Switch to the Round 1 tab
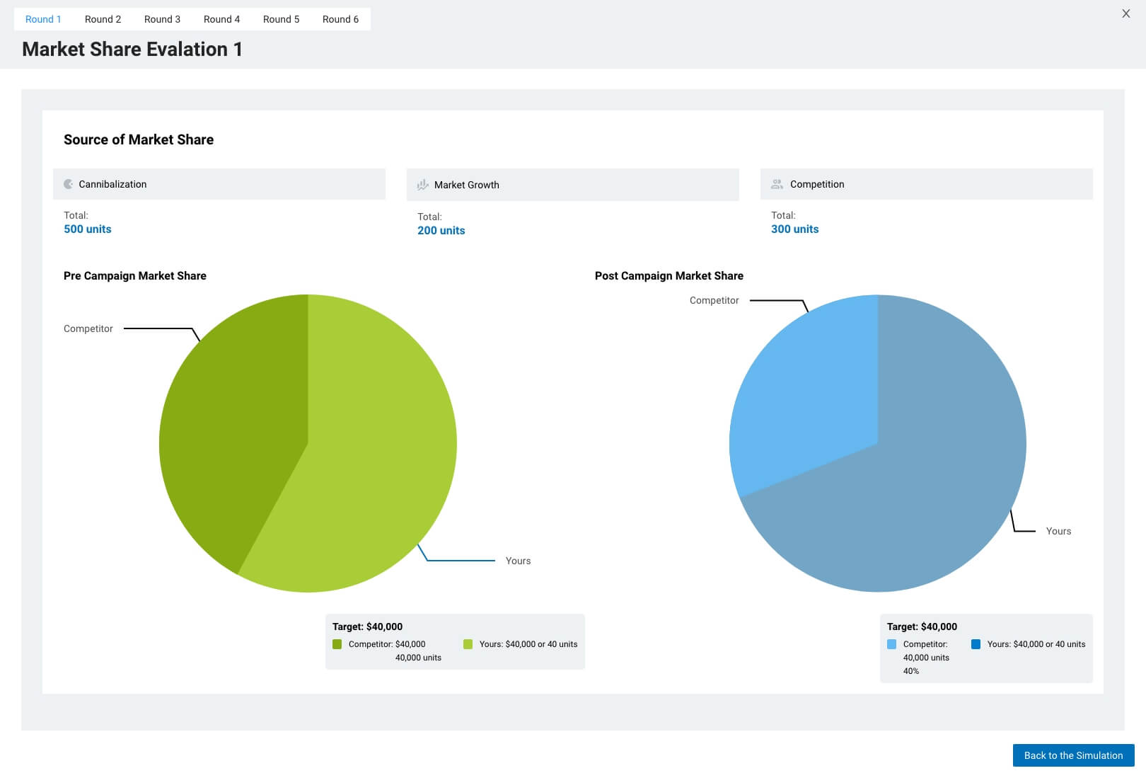Viewport: 1146px width, 778px height. tap(43, 19)
